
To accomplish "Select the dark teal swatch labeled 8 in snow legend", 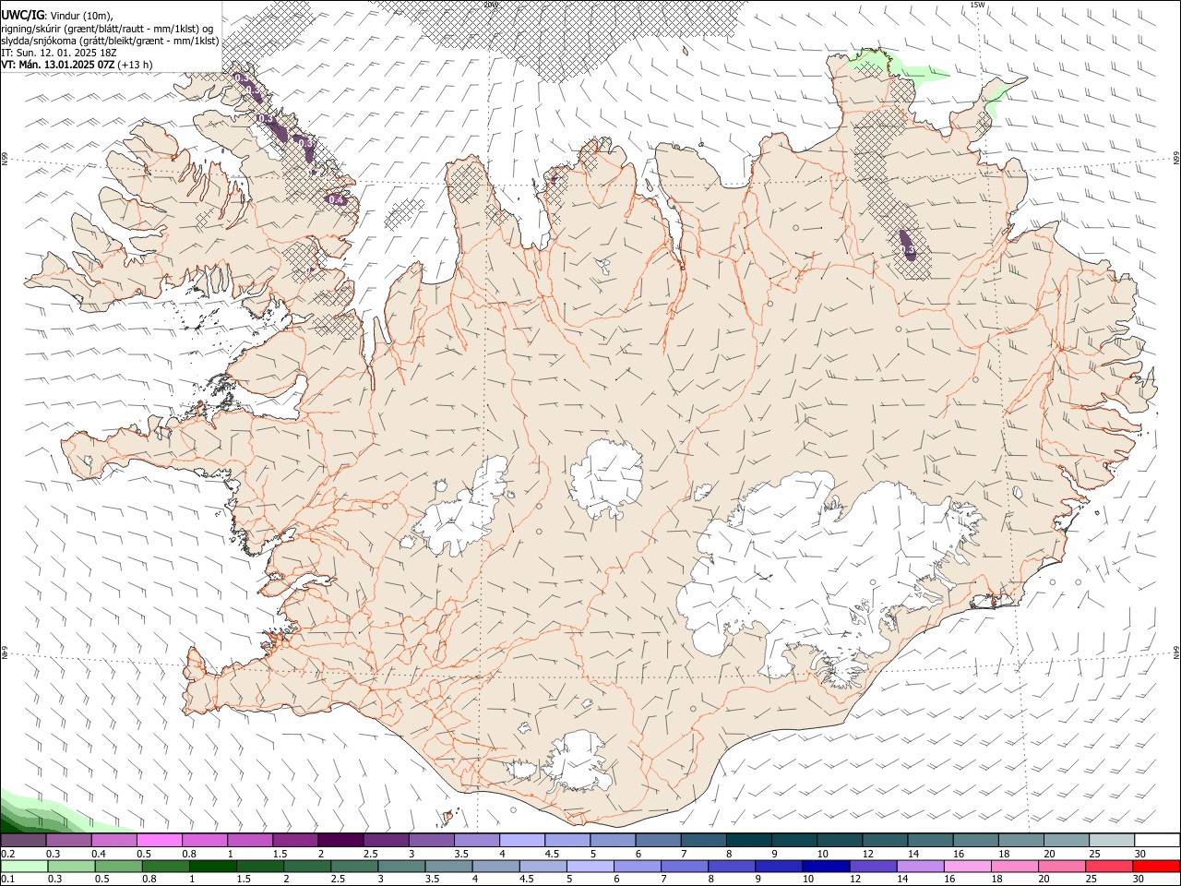I will click(x=749, y=840).
